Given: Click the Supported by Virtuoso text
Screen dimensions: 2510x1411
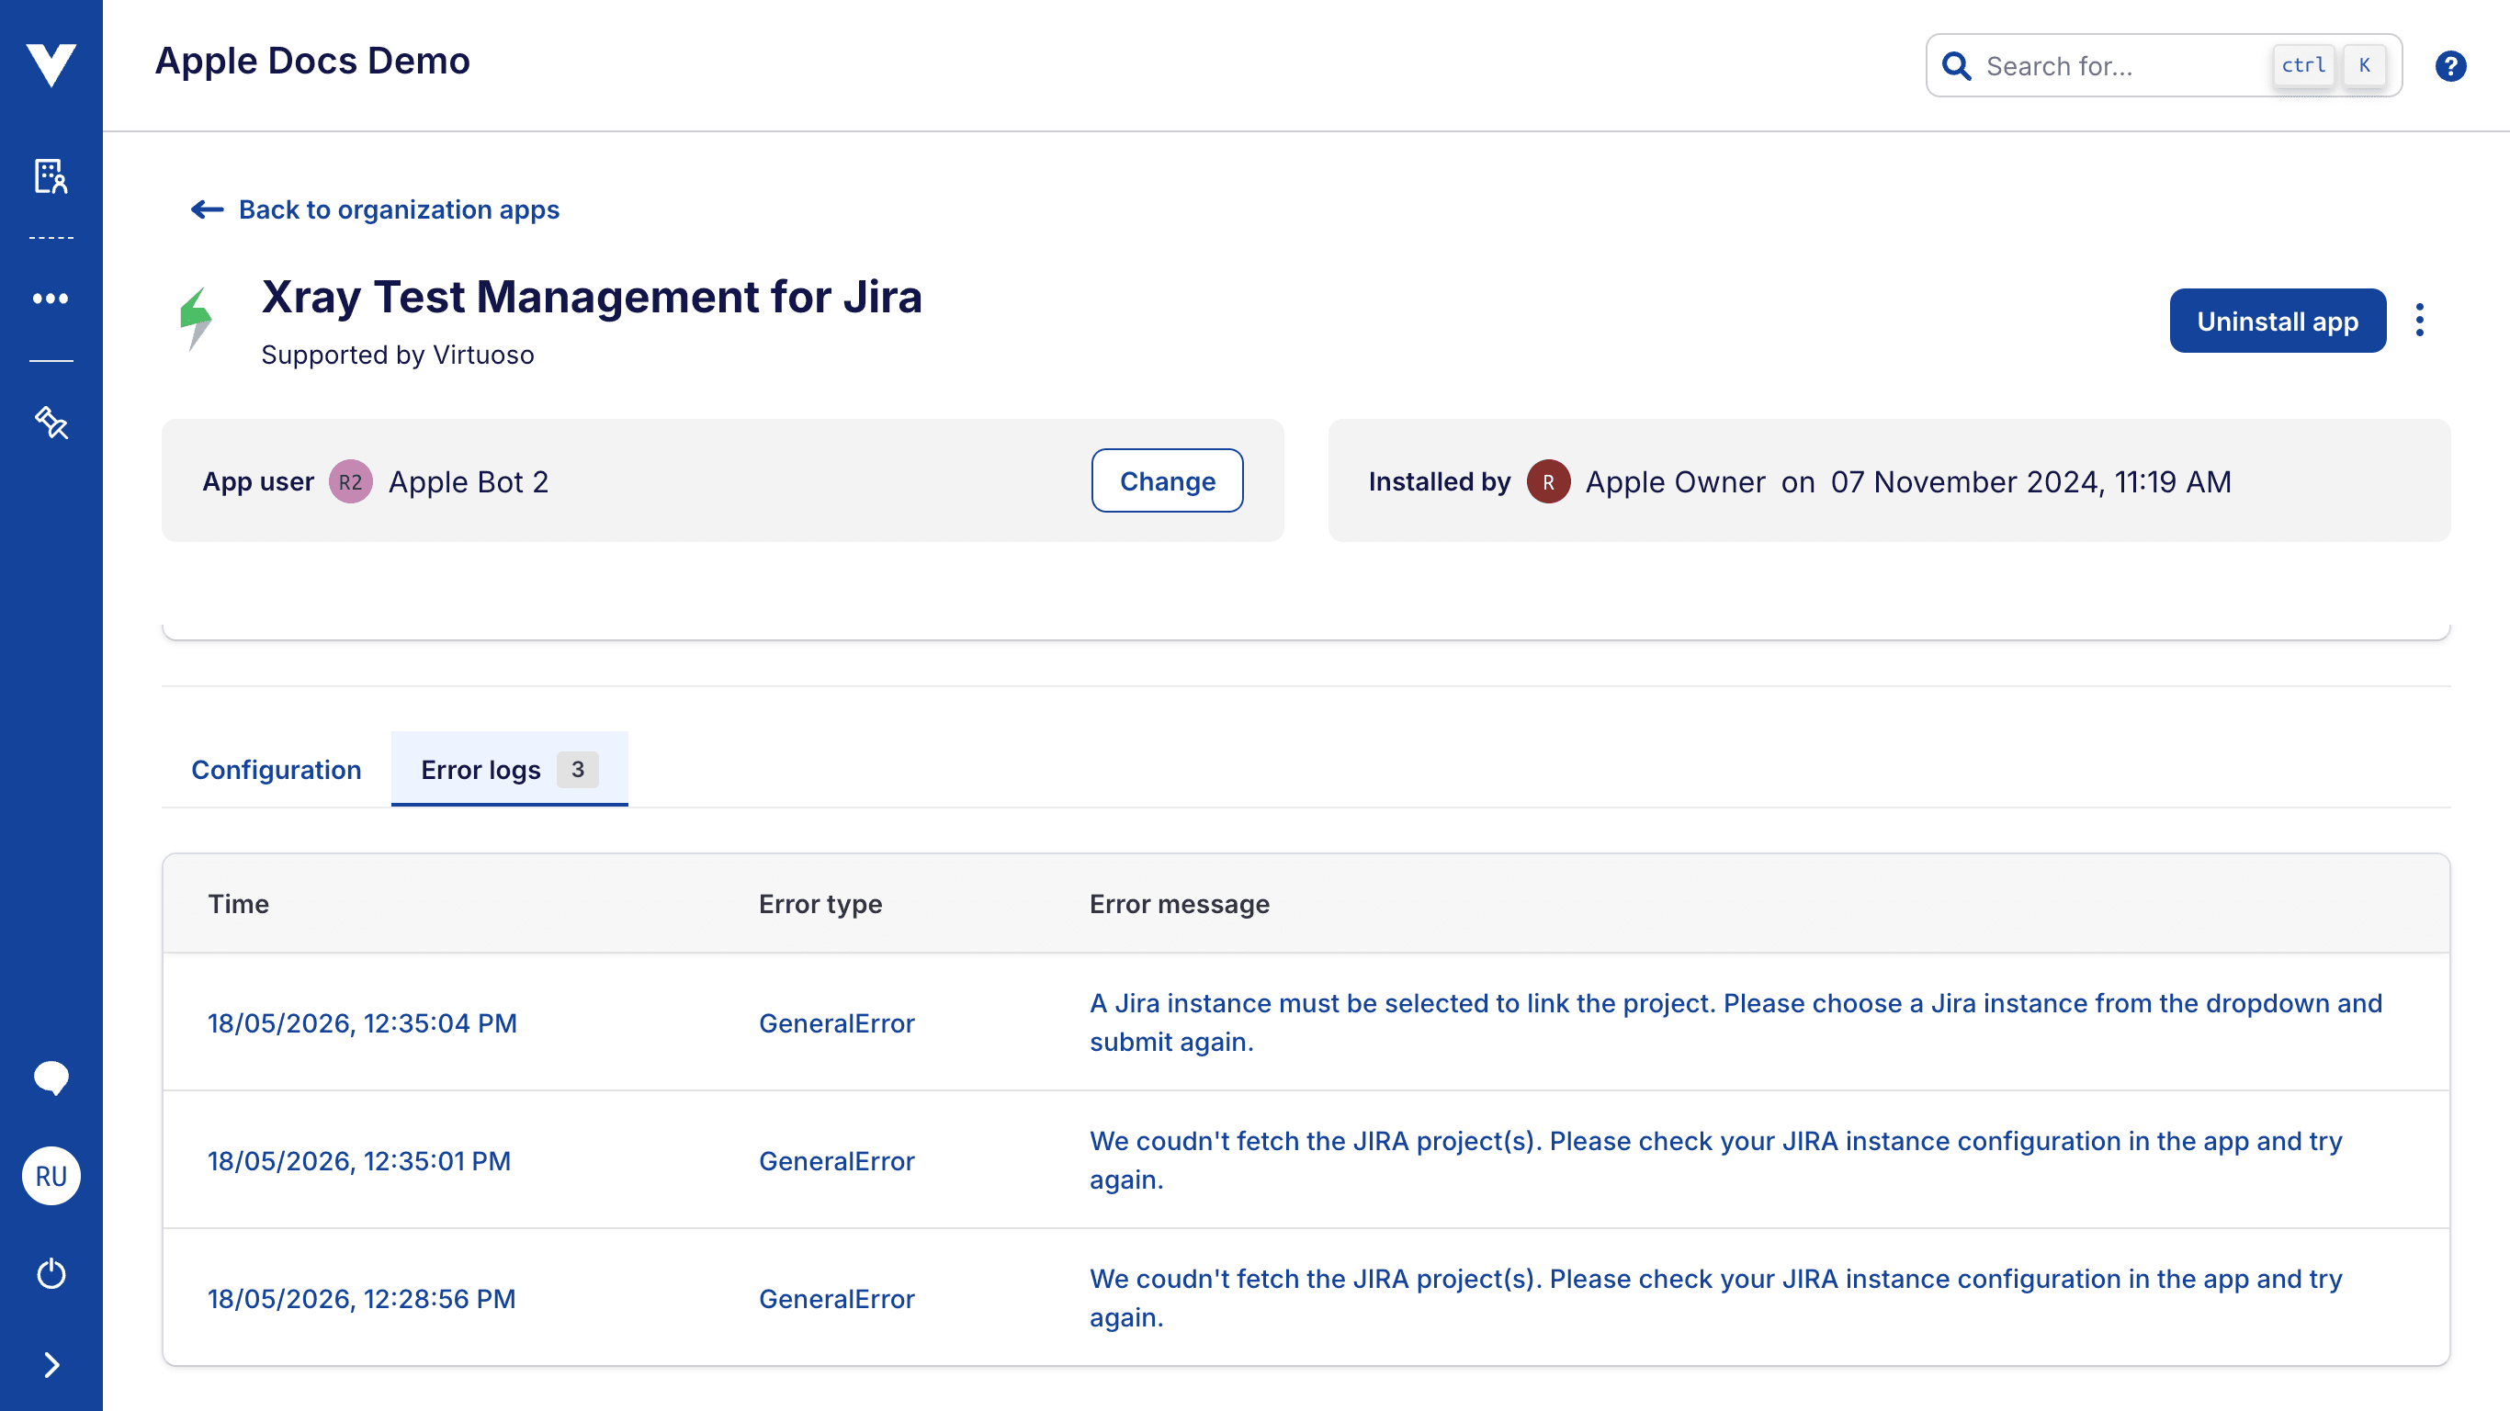Looking at the screenshot, I should (x=398, y=355).
